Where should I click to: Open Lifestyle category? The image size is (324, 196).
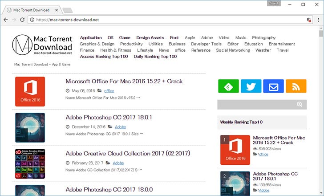[x=145, y=50]
